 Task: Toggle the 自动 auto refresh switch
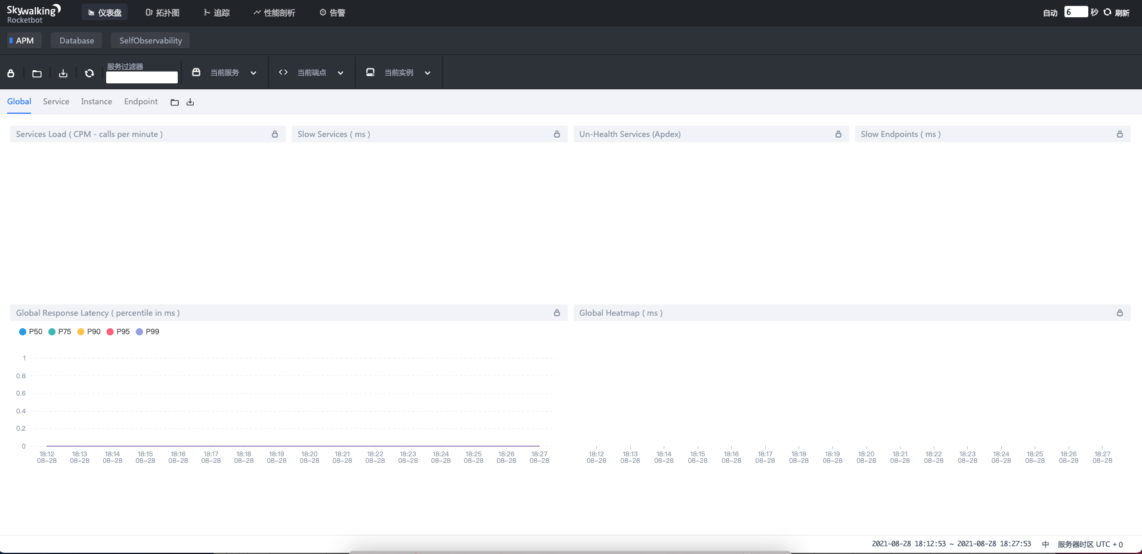pyautogui.click(x=1050, y=13)
